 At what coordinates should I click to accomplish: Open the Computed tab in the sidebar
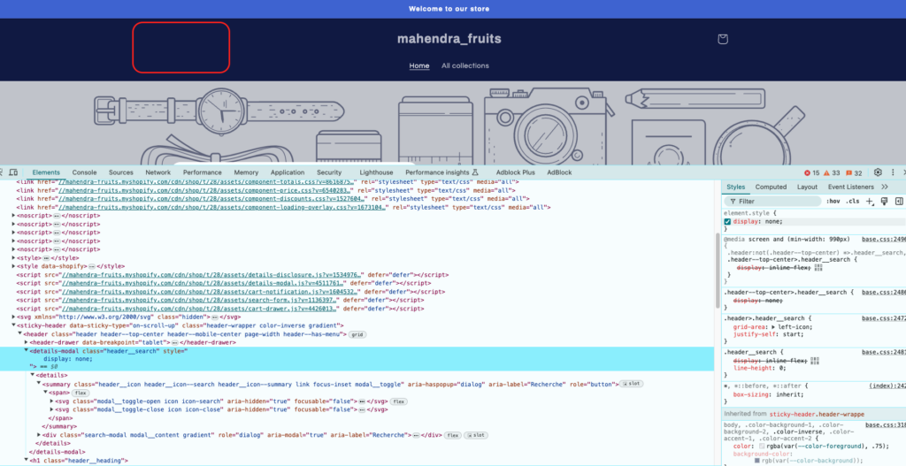tap(771, 187)
